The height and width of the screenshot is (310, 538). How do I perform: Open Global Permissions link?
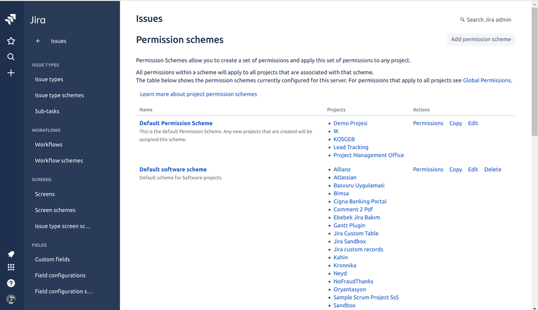pyautogui.click(x=487, y=81)
